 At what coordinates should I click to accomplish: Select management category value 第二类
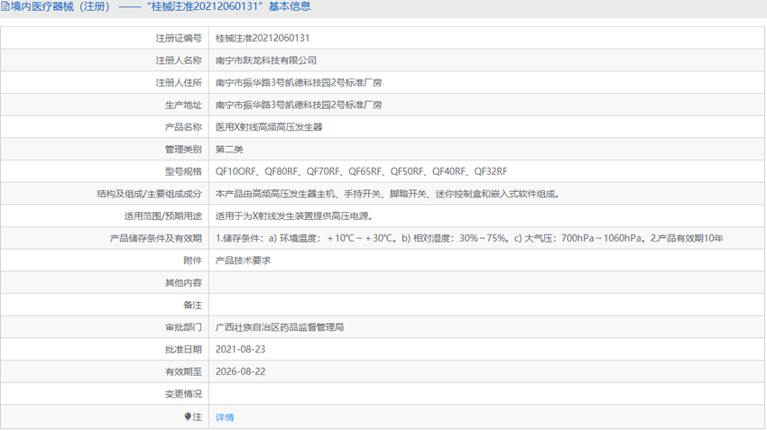pyautogui.click(x=229, y=150)
